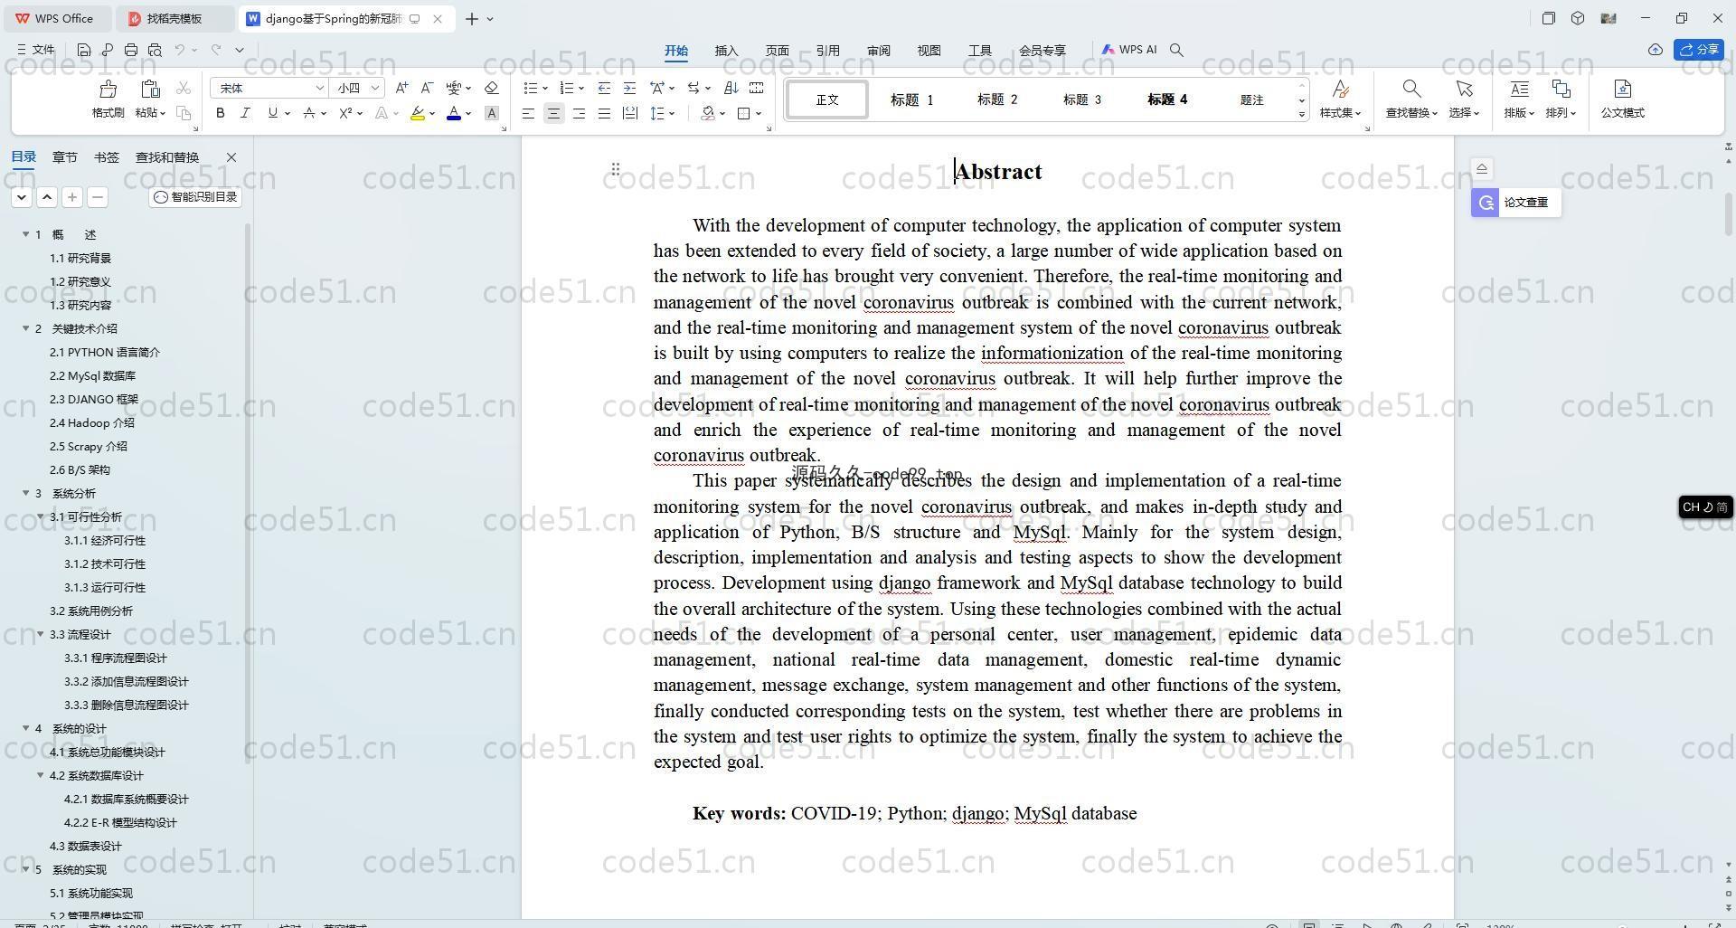This screenshot has width=1736, height=928.
Task: Click the search magnifier icon beside WPS AI
Action: [x=1176, y=50]
